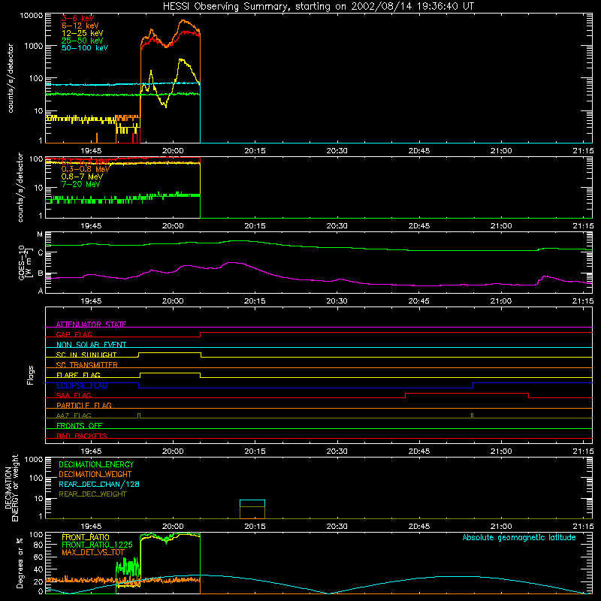Click the MAX_DET_VS_TOT legend label

coord(92,552)
